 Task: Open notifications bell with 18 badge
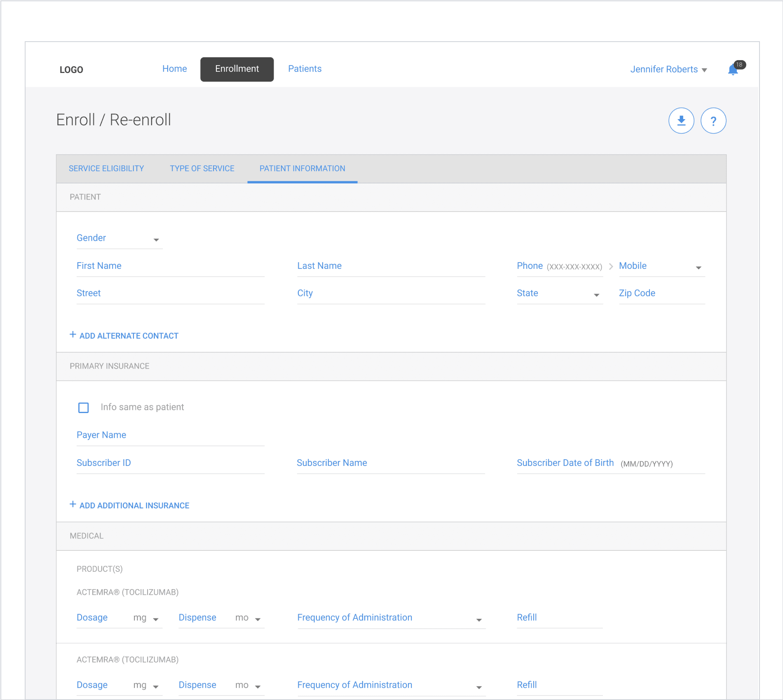(736, 68)
